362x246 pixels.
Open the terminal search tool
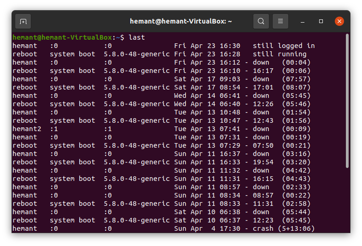261,21
